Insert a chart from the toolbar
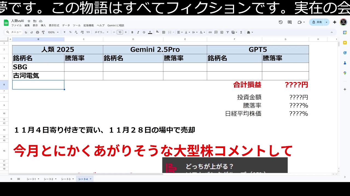This screenshot has height=196, width=350. [222, 32]
